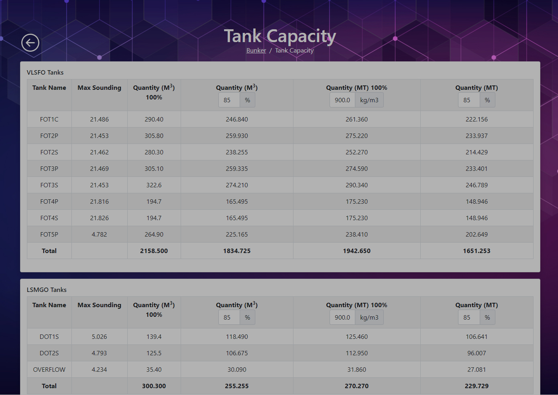Viewport: 558px width, 395px height.
Task: Click the OVERFLOW tank name cell
Action: tap(49, 370)
